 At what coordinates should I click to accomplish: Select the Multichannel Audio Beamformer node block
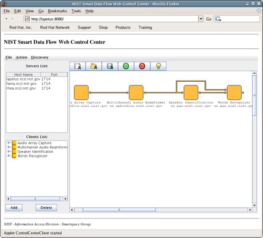tap(136, 92)
